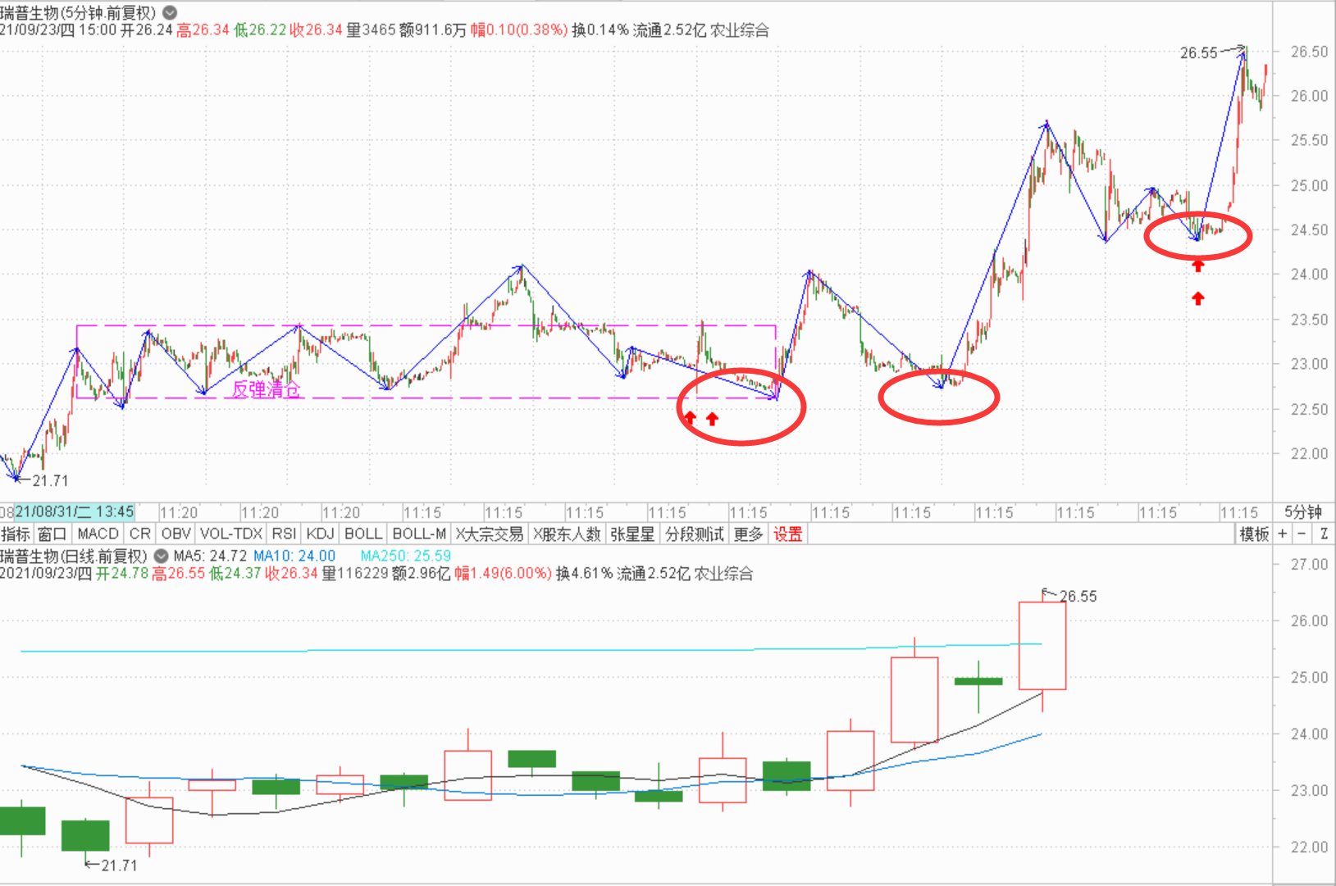Expand the dropdown next to 瑞普生物 日线 title
This screenshot has width=1336, height=886.
(162, 556)
